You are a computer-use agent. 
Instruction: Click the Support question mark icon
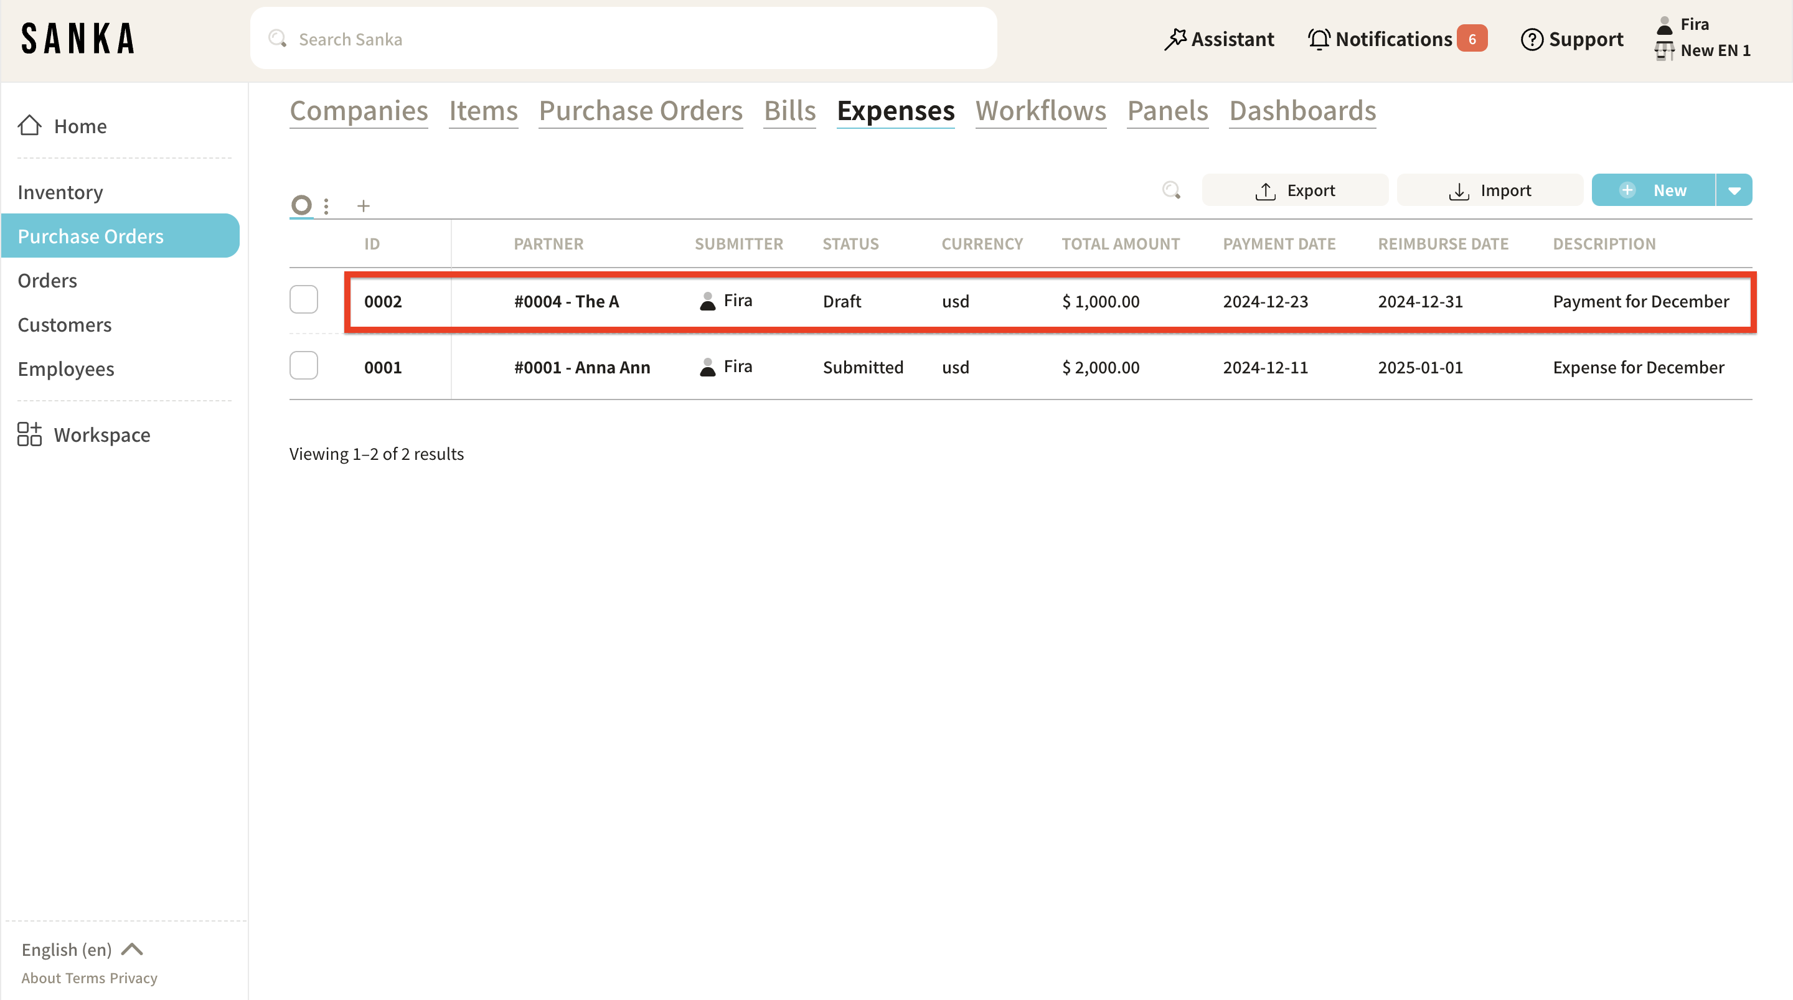tap(1532, 39)
